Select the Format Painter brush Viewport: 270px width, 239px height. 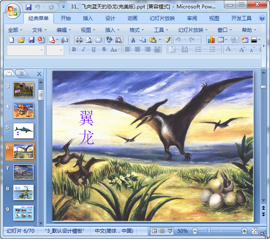167,40
